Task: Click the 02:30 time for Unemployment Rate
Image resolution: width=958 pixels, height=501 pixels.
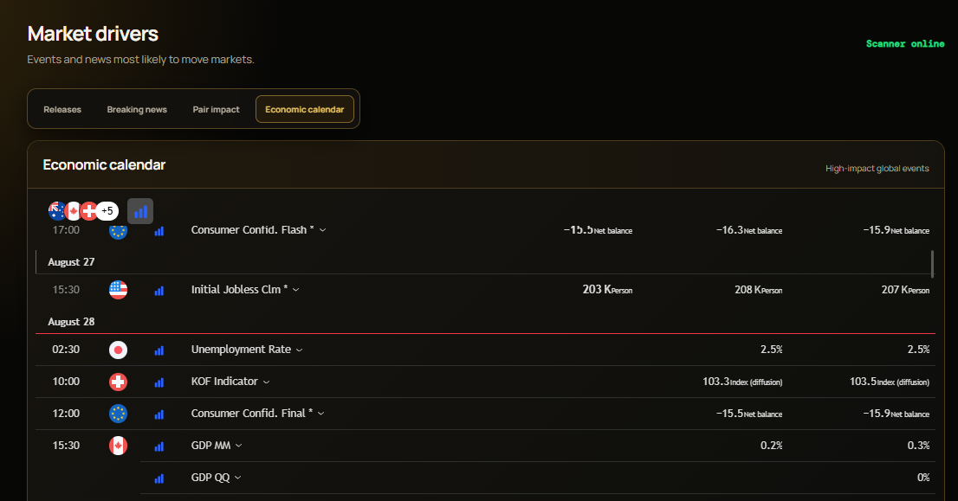Action: [66, 350]
